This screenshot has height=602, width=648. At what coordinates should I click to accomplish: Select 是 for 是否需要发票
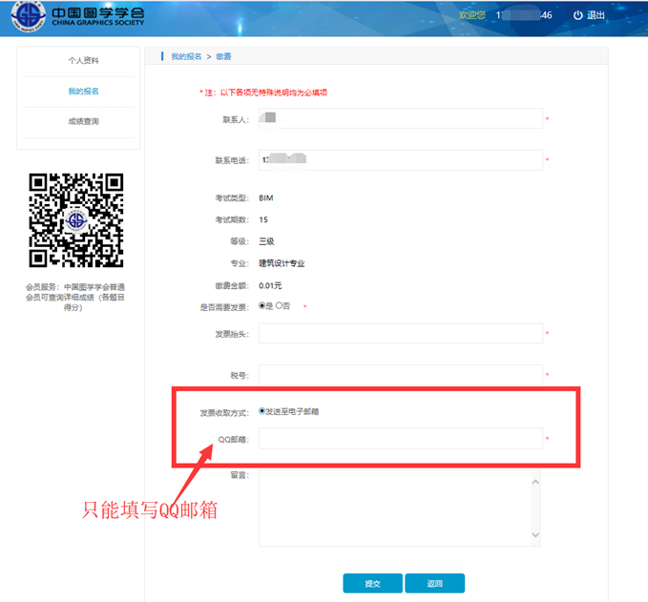coord(262,306)
